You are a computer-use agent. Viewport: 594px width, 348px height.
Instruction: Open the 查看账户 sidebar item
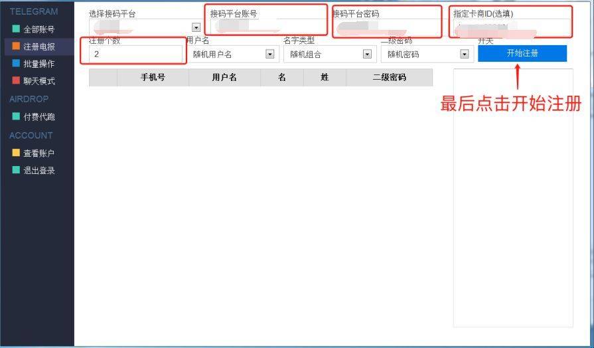click(39, 153)
